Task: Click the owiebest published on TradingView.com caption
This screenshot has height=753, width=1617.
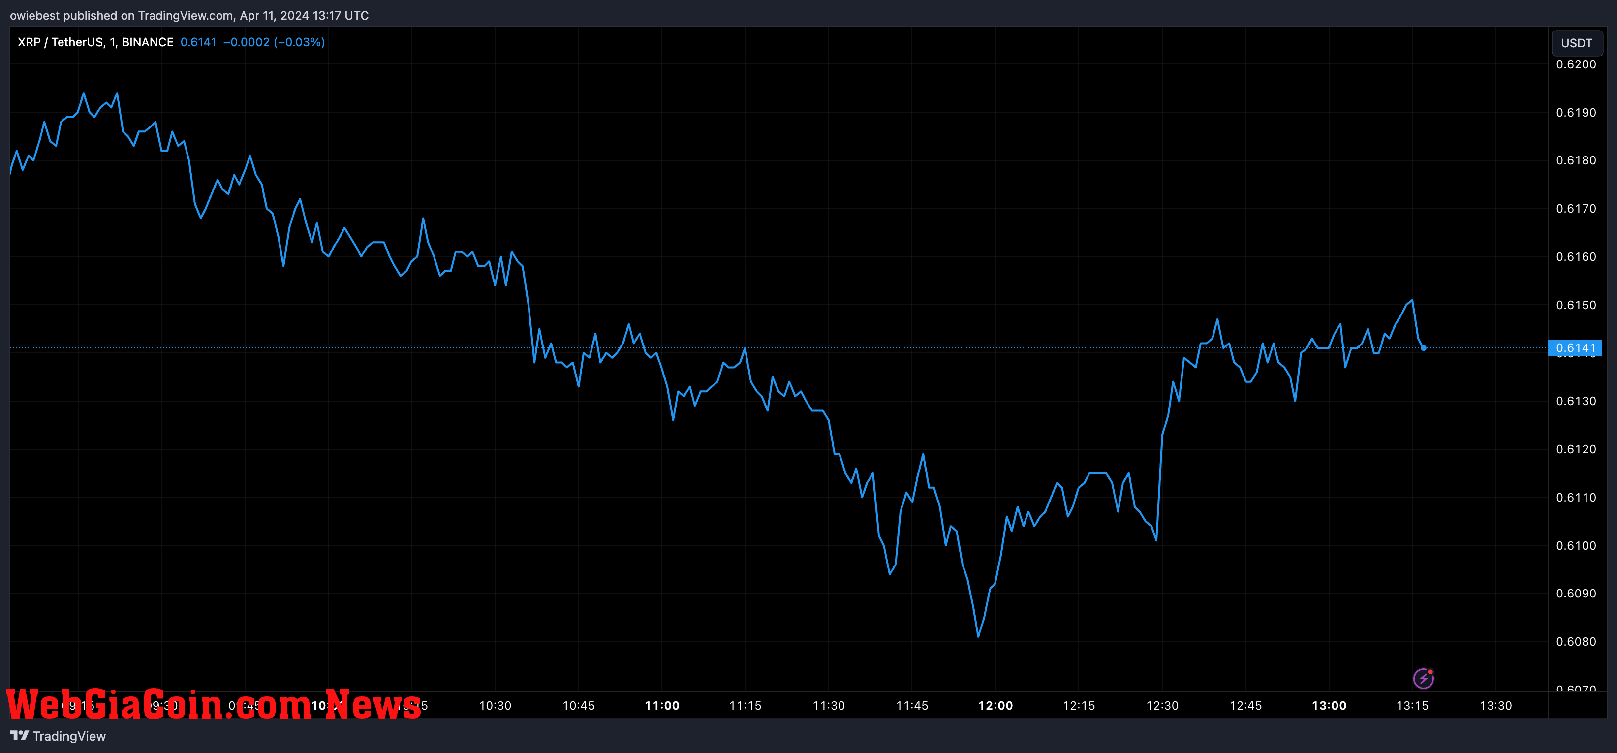Action: pyautogui.click(x=189, y=15)
